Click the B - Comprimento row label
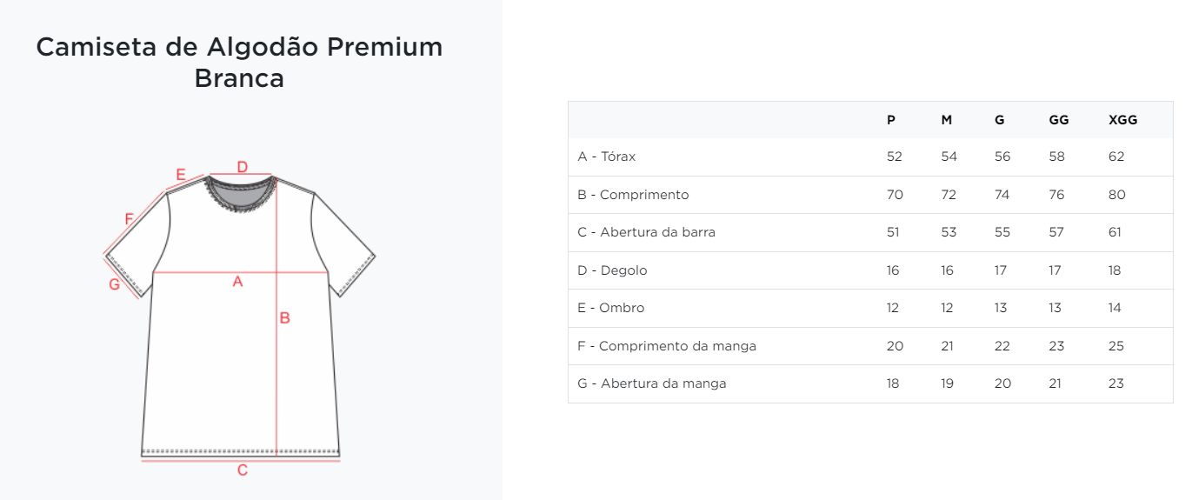1192x500 pixels. click(x=633, y=195)
